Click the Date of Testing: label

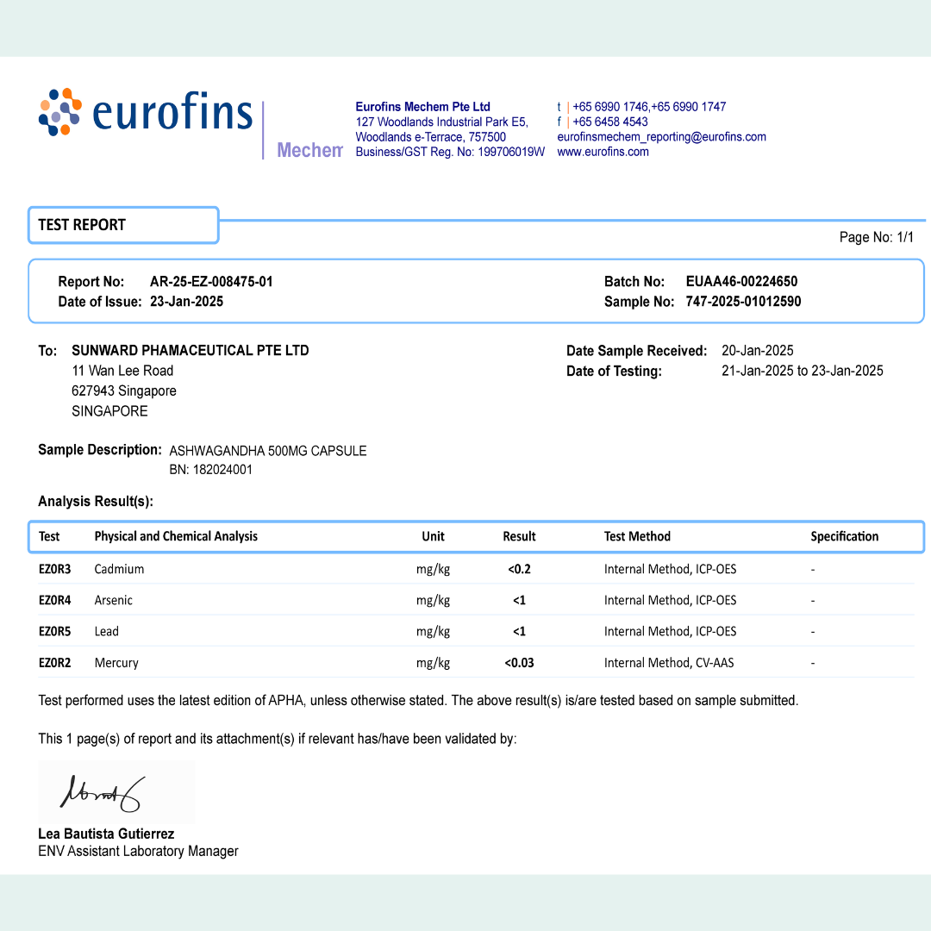(614, 371)
